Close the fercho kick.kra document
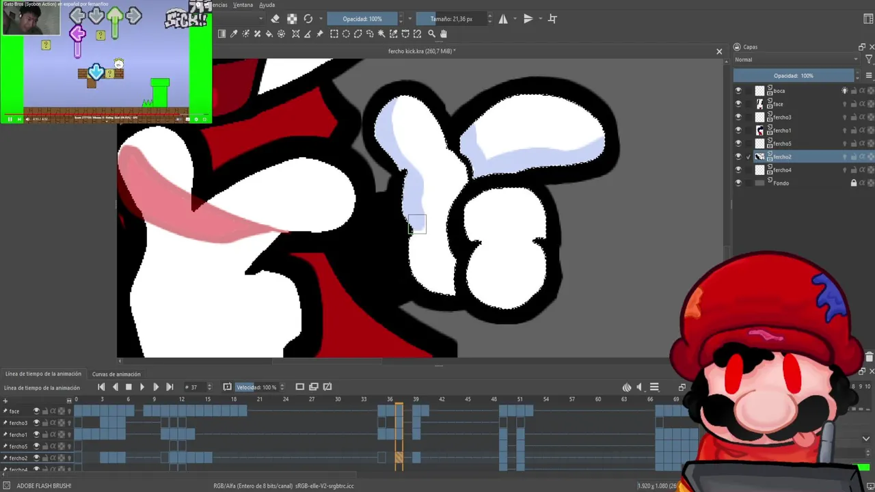Viewport: 875px width, 492px height. (x=719, y=51)
